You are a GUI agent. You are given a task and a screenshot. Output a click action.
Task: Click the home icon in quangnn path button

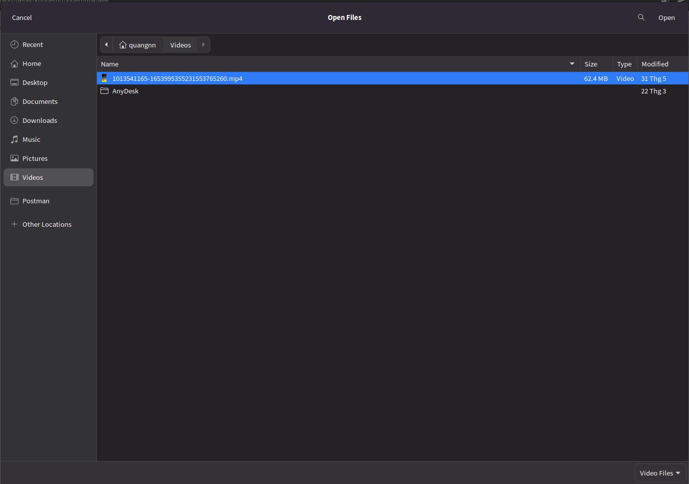click(x=123, y=45)
